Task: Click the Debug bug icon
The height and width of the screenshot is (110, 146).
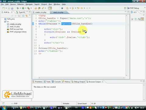Action: [x=18, y=8]
